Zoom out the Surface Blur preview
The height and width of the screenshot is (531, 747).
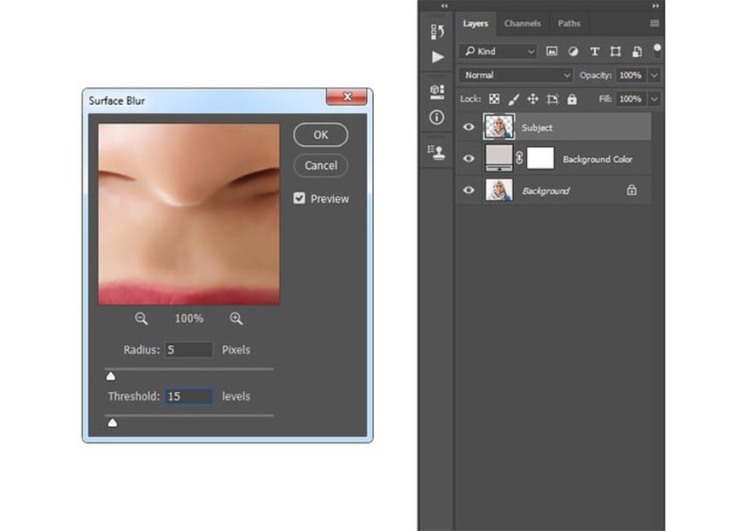pos(141,318)
